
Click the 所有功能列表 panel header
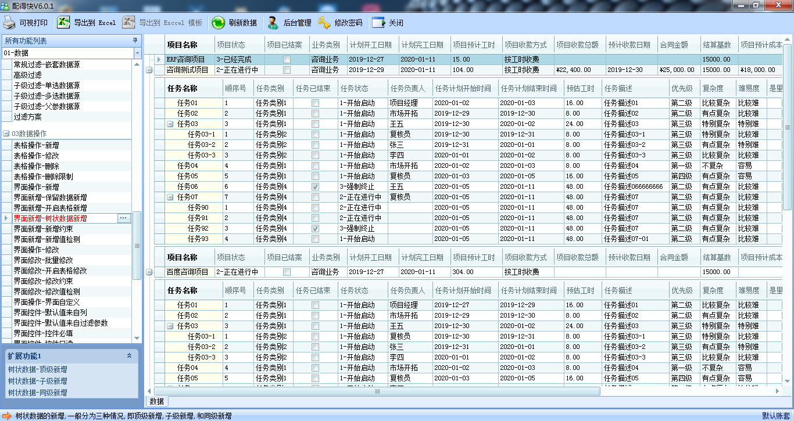[x=71, y=41]
